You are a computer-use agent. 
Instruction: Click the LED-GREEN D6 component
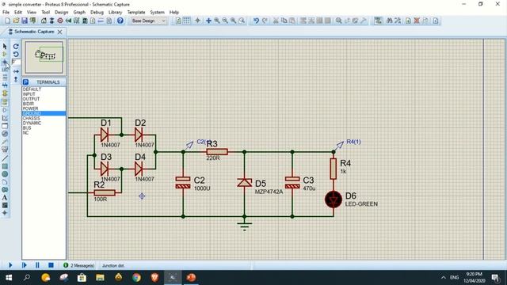334,199
